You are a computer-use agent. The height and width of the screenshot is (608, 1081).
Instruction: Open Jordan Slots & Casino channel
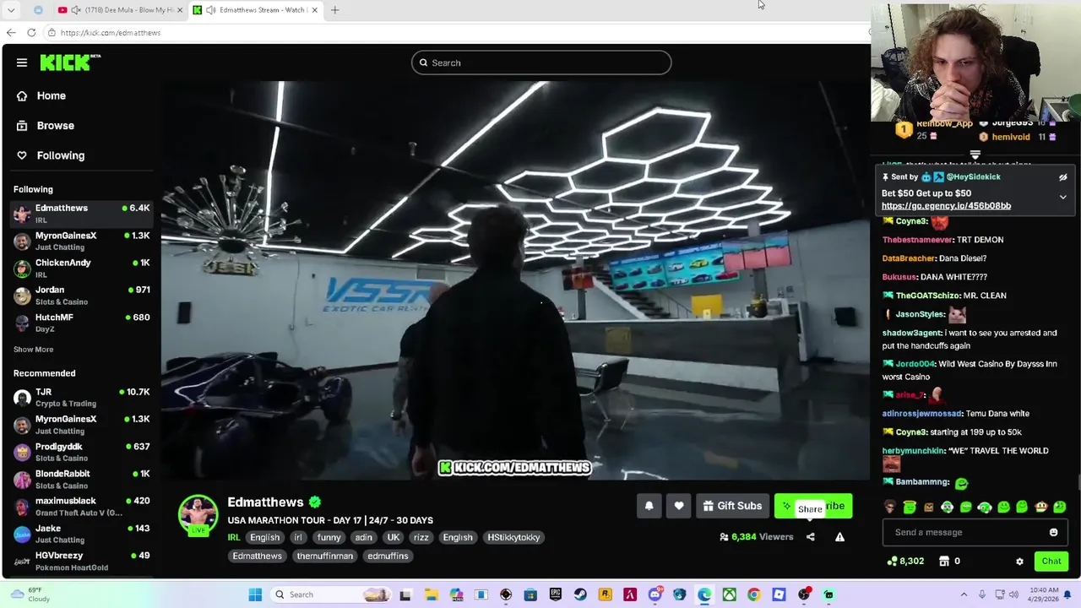[82, 296]
